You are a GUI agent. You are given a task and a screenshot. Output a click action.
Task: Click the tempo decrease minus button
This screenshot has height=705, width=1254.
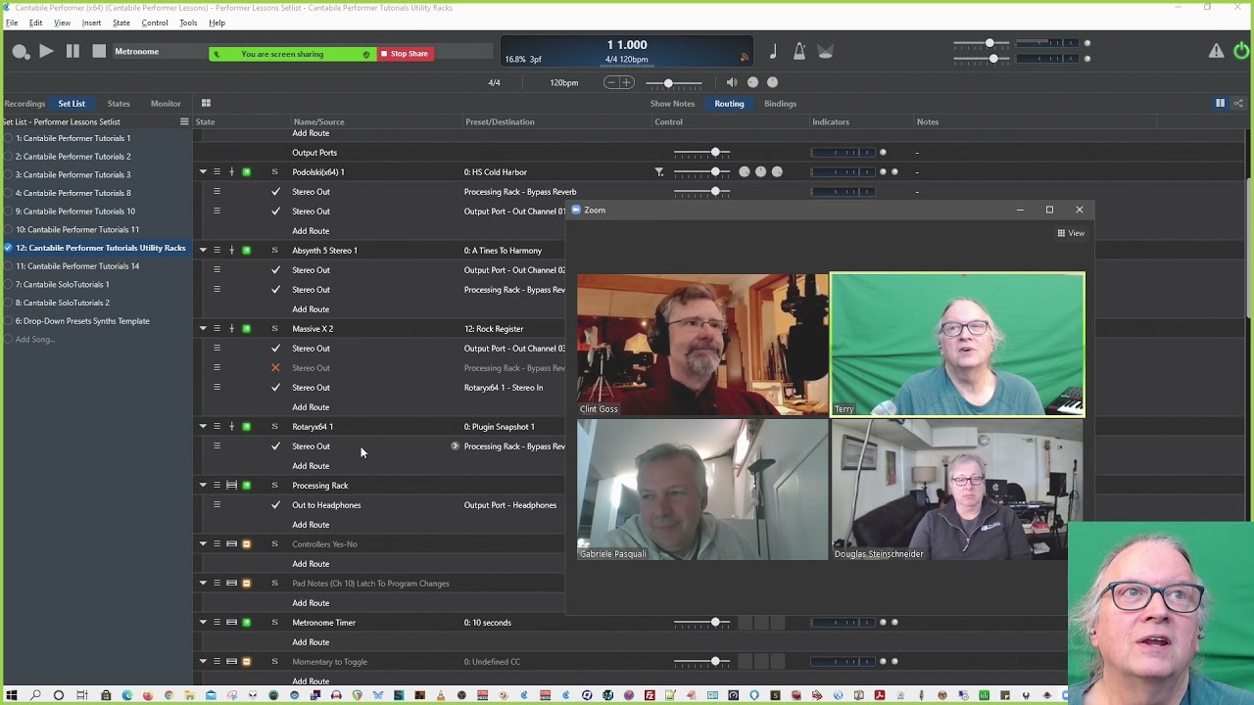(611, 82)
